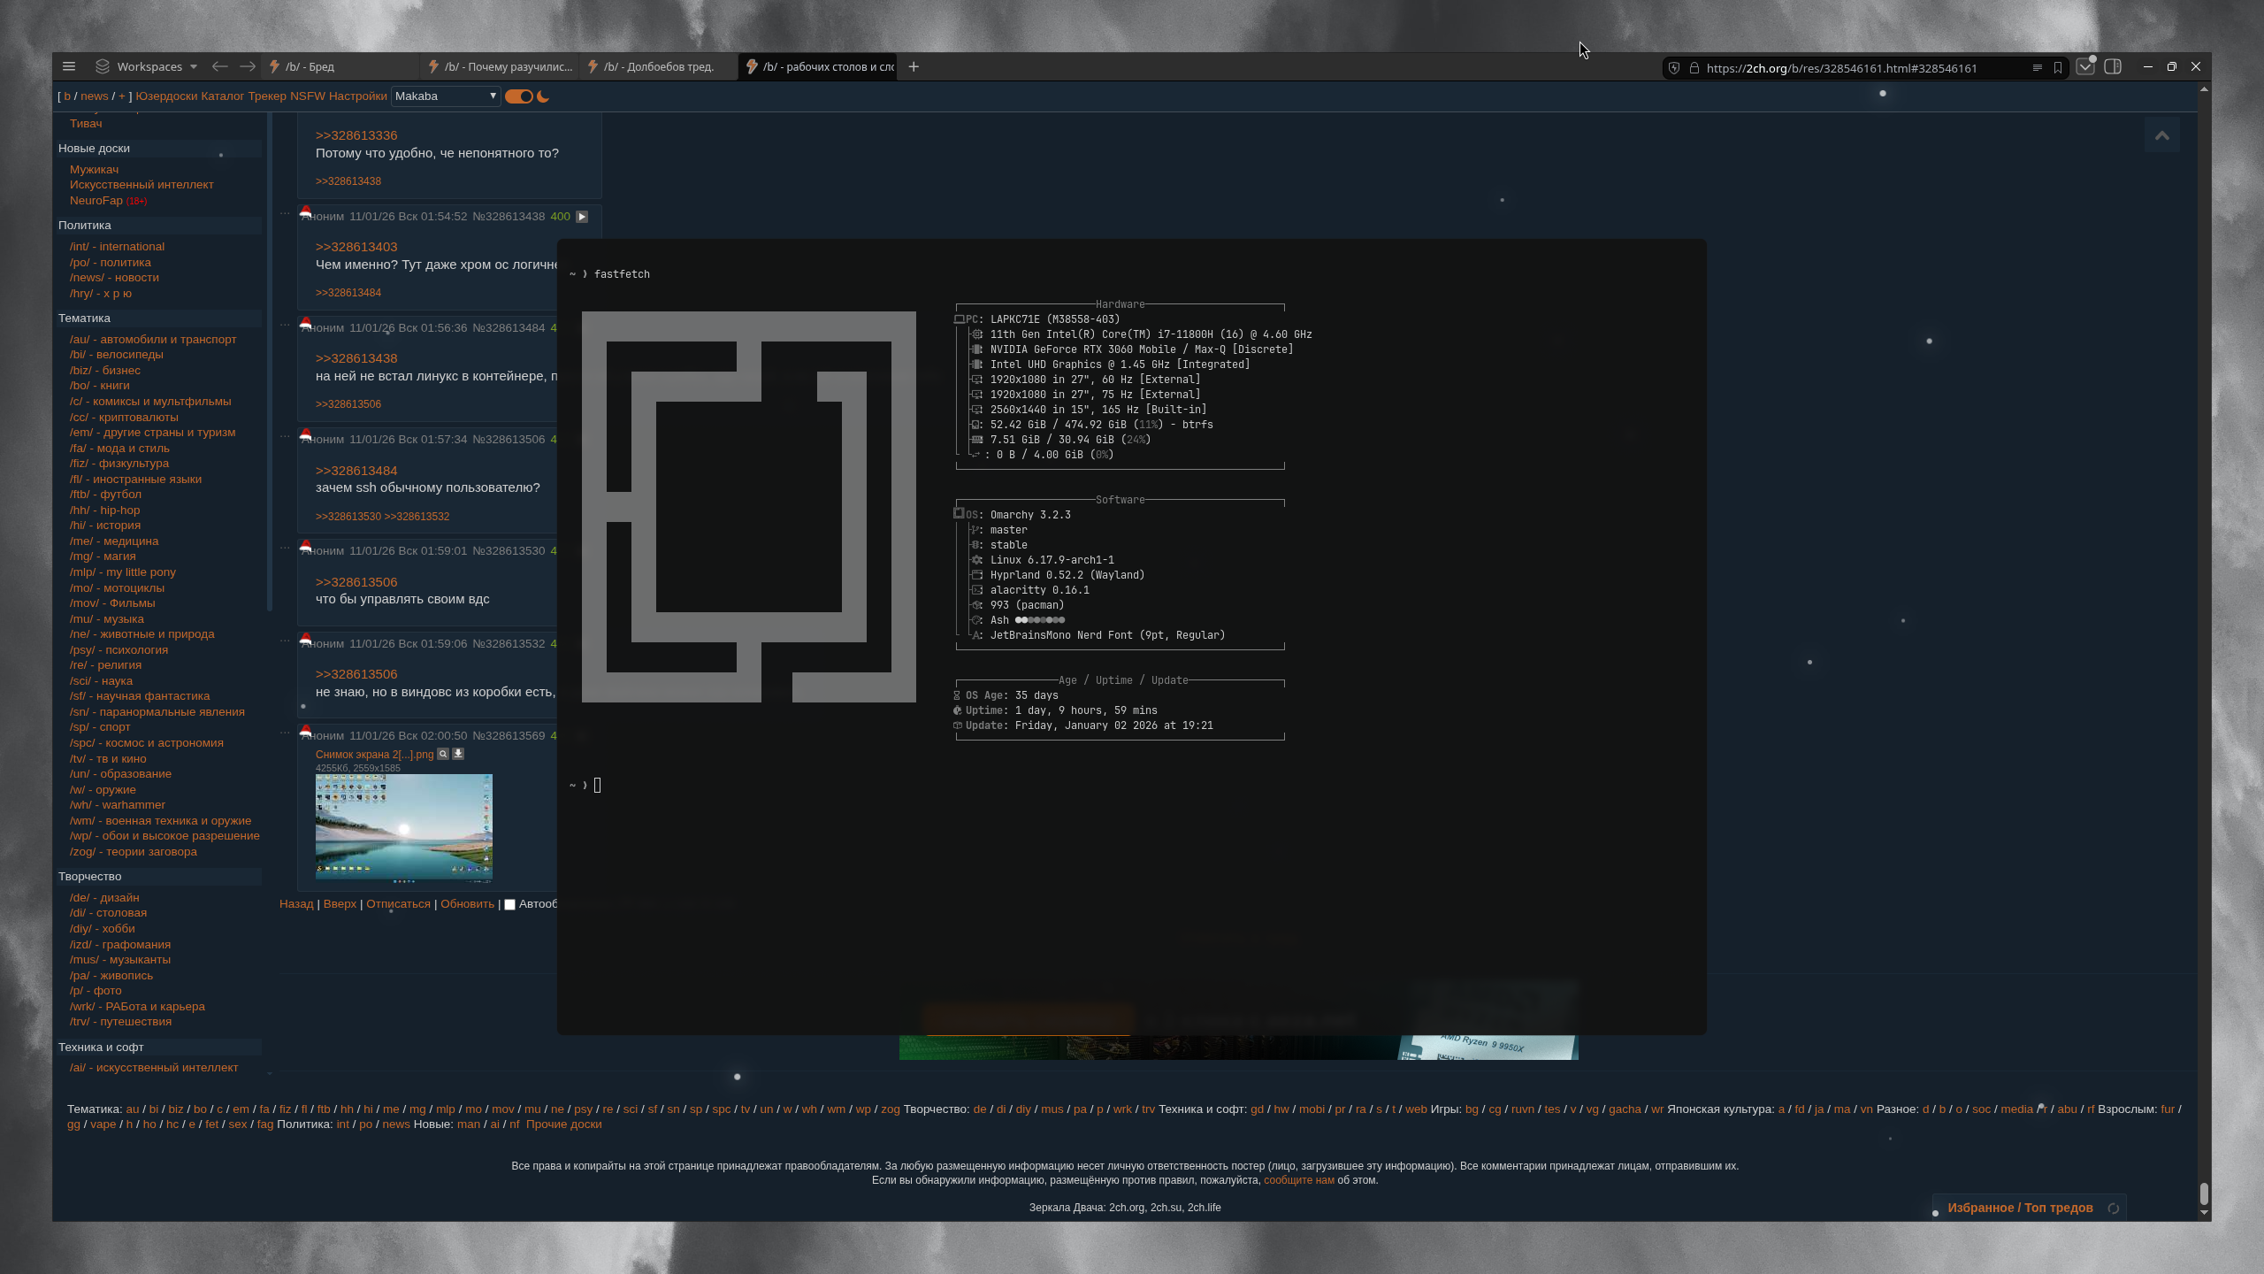Image resolution: width=2264 pixels, height=1274 pixels.
Task: Click the tracker shield icon
Action: coord(1674,68)
